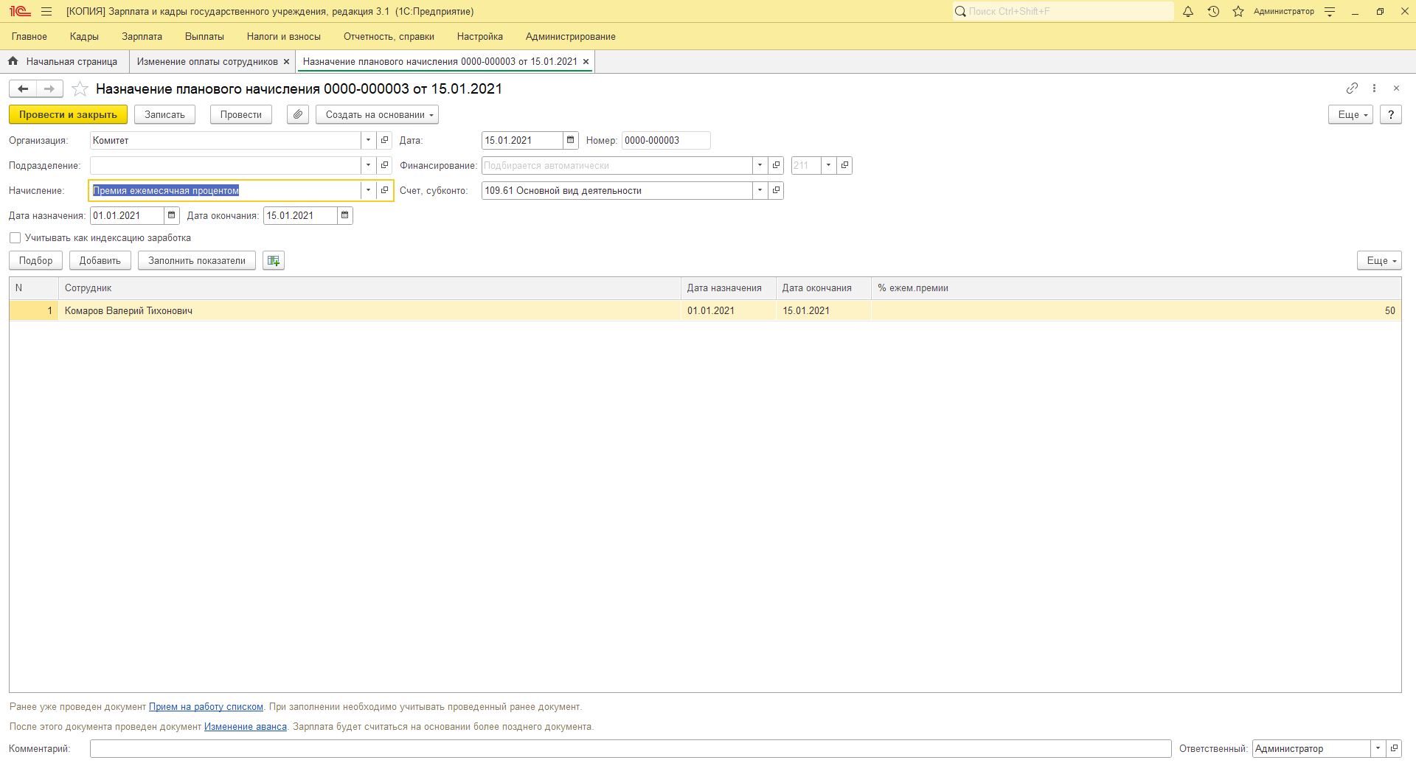
Task: Click the table add-rows icon near Заполнить показатели
Action: pos(274,261)
